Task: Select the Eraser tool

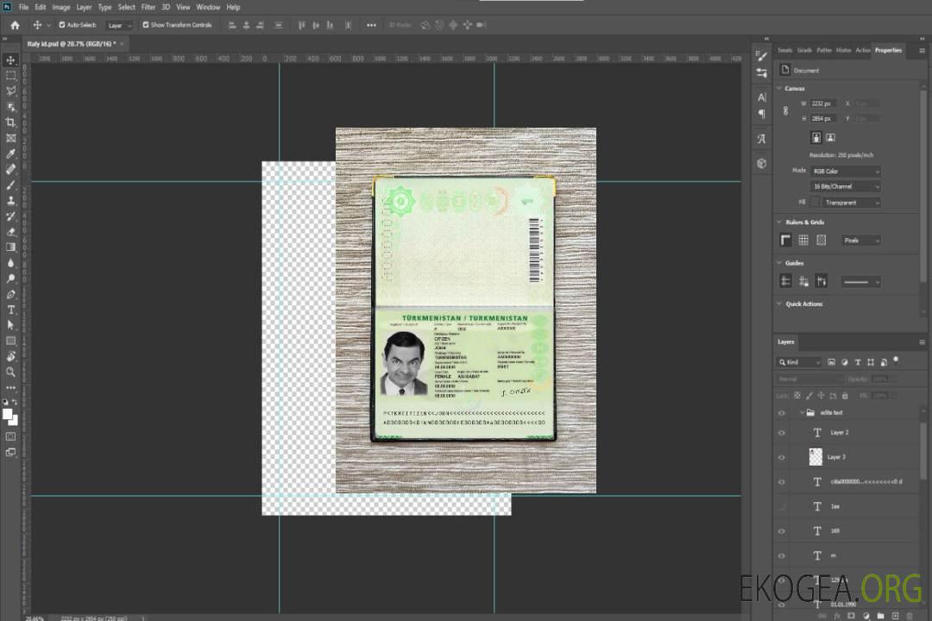Action: (10, 232)
